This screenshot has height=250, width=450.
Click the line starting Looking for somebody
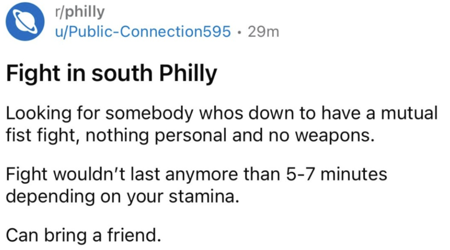[222, 113]
